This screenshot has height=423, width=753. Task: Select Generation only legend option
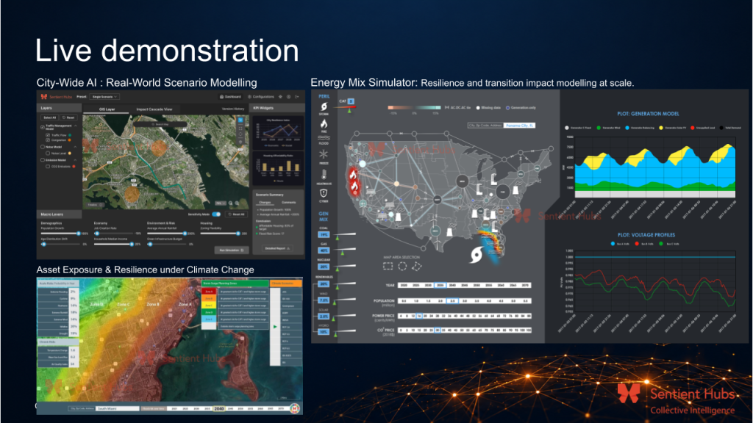(x=521, y=108)
